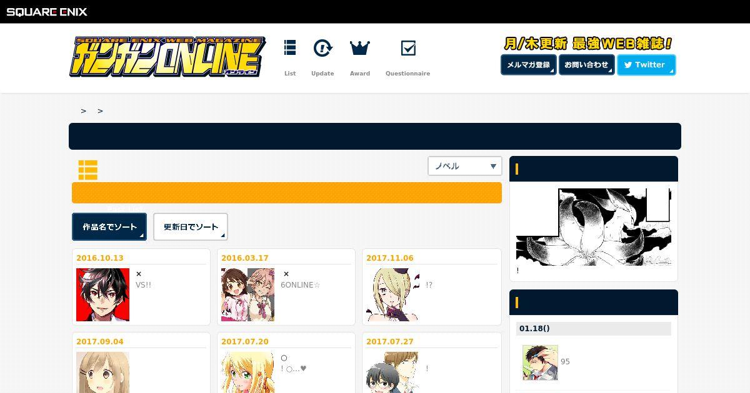Open the Update refresh icon
This screenshot has height=393, width=750.
pyautogui.click(x=322, y=48)
